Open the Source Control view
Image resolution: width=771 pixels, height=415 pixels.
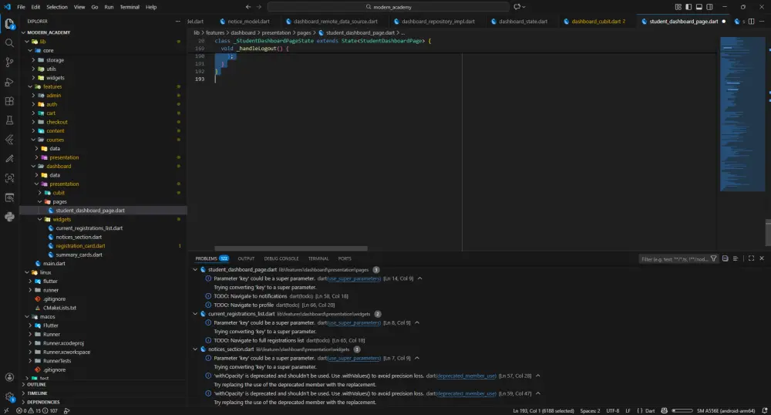pyautogui.click(x=9, y=62)
